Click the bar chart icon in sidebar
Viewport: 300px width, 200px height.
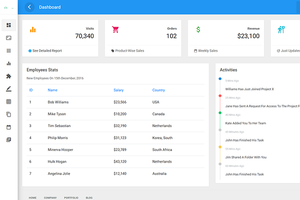pyautogui.click(x=8, y=63)
